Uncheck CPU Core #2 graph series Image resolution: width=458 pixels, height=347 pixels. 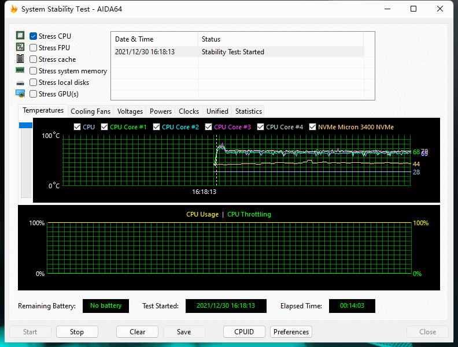(156, 127)
